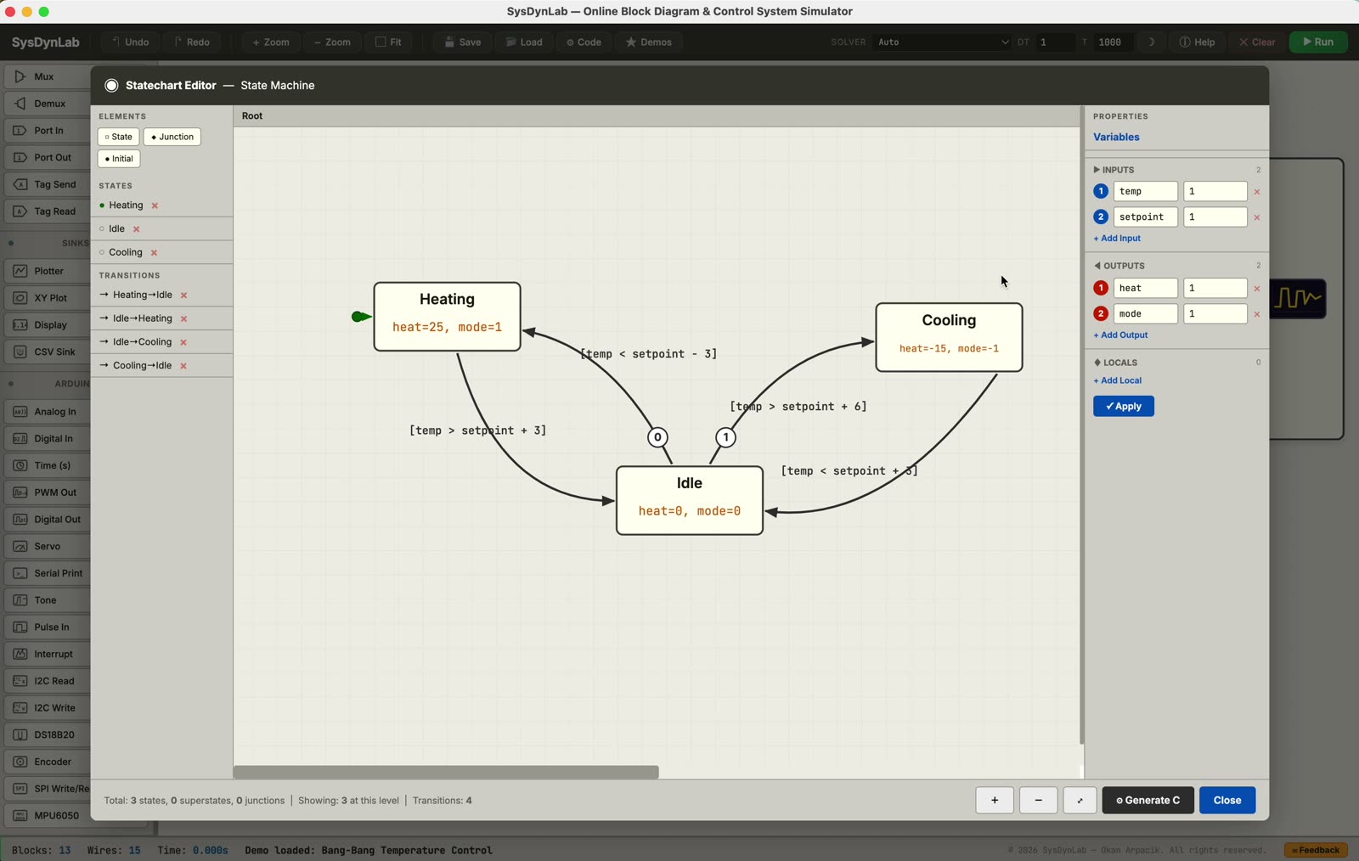Image resolution: width=1359 pixels, height=861 pixels.
Task: Remove the Idle→Heating transition
Action: (183, 319)
